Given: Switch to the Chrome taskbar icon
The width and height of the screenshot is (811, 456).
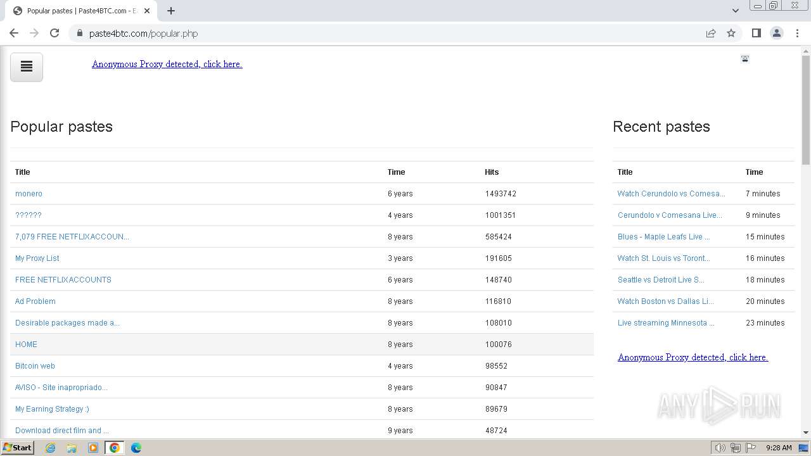Looking at the screenshot, I should (x=115, y=448).
